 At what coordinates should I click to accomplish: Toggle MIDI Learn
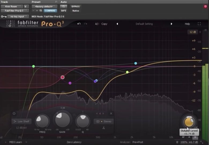click(16, 142)
